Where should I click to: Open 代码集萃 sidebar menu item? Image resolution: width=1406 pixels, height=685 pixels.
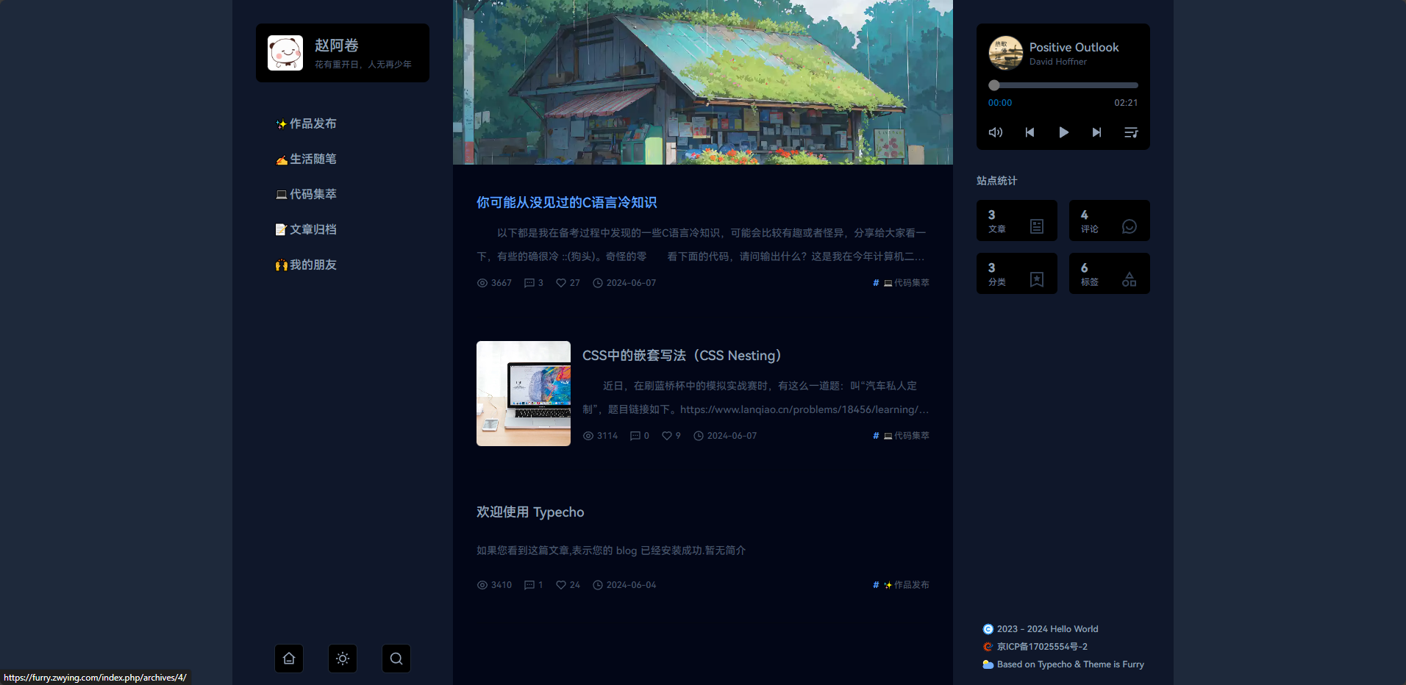click(306, 194)
